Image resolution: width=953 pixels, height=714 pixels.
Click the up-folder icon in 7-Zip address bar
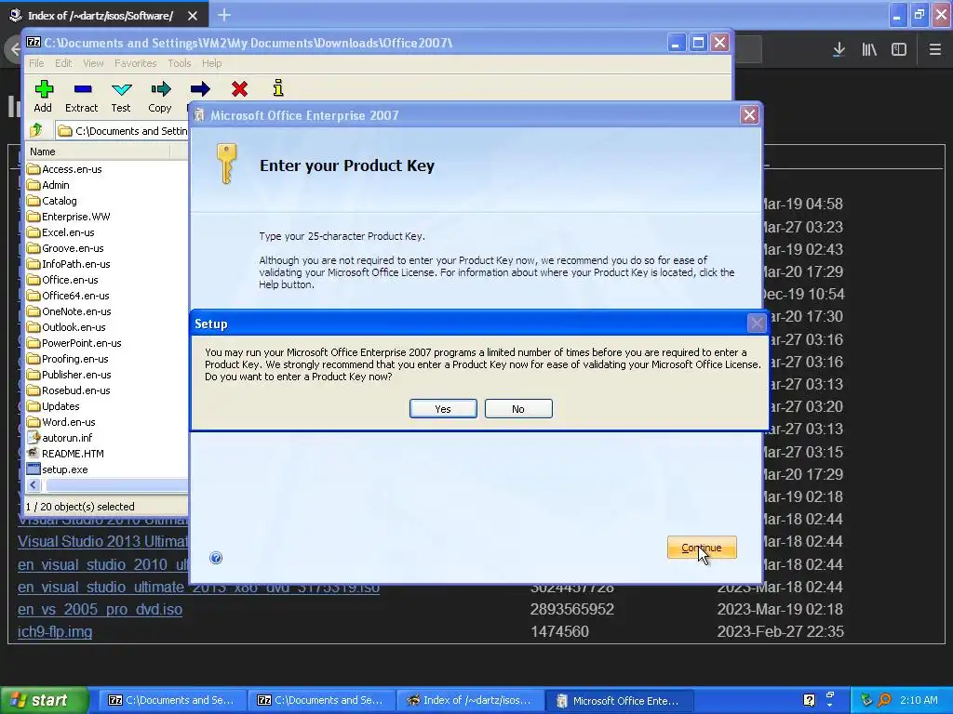(36, 130)
